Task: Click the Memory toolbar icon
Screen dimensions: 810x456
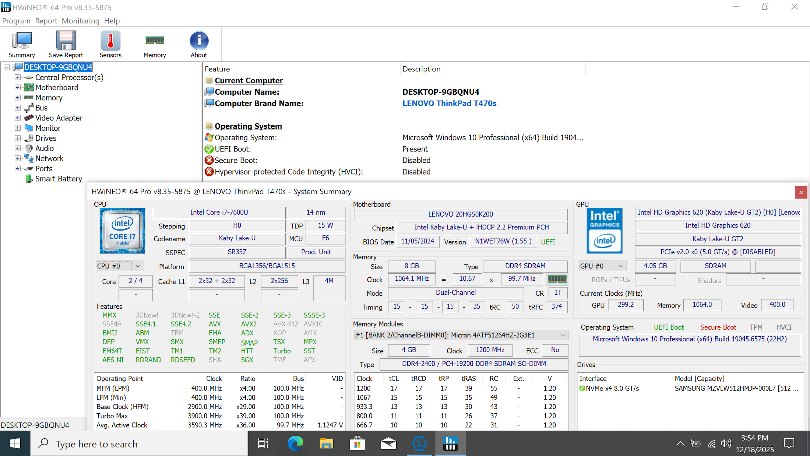Action: click(x=155, y=44)
